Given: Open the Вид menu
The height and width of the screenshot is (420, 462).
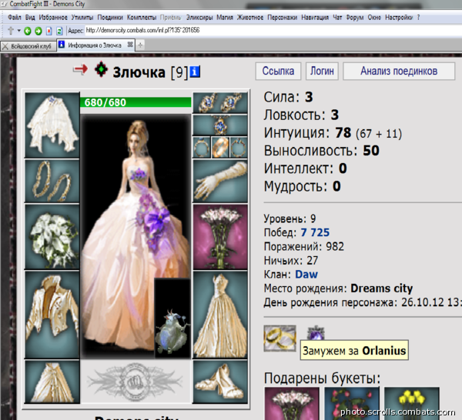Looking at the screenshot, I should point(30,18).
